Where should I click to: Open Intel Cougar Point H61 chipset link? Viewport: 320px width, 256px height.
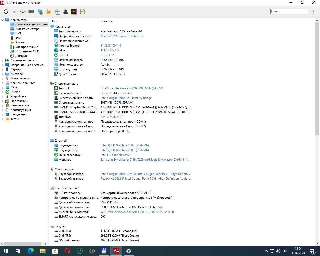126,98
